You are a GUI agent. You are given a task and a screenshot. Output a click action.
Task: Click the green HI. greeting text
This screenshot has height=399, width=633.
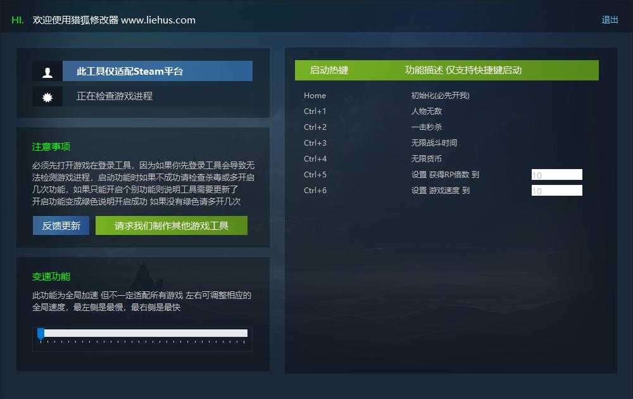[18, 20]
